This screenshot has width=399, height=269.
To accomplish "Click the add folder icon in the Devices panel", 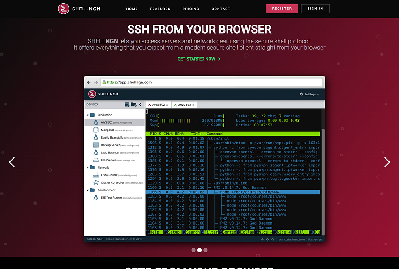I will tap(133, 104).
